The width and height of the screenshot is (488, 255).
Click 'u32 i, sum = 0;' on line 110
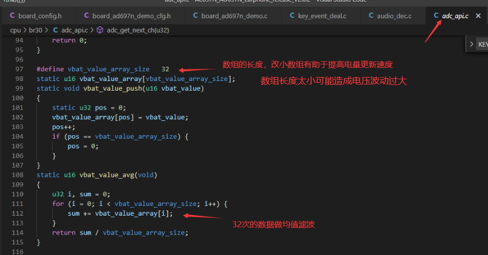click(x=81, y=194)
